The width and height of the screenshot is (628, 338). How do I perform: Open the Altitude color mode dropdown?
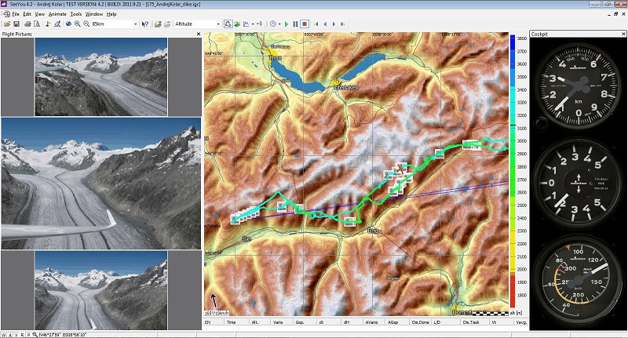tap(217, 24)
